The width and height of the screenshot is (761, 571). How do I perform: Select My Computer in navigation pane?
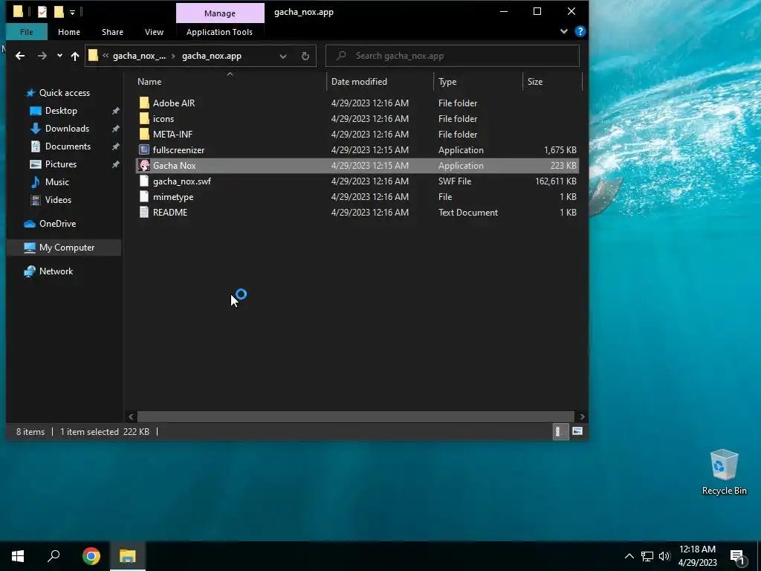[64, 248]
